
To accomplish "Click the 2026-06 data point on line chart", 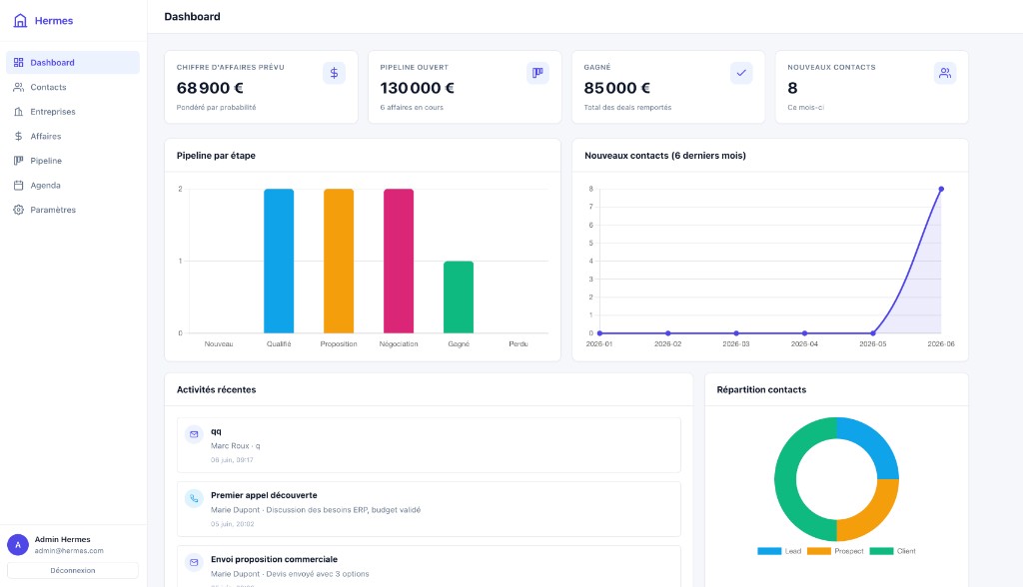I will [x=941, y=189].
